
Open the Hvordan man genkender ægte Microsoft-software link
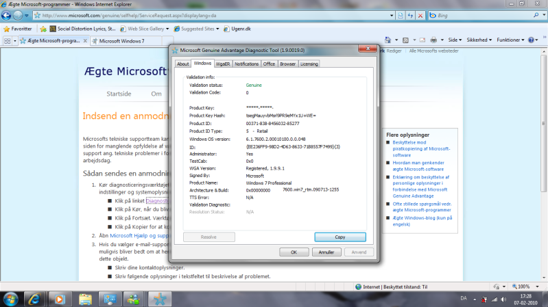418,166
